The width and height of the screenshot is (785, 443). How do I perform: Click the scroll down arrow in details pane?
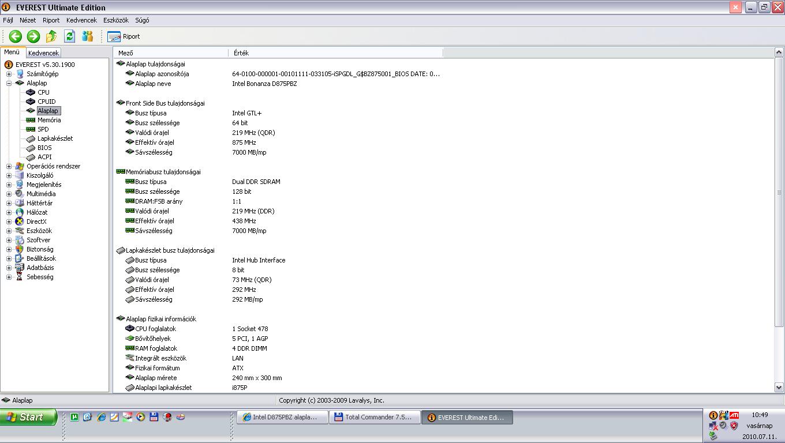(x=779, y=388)
